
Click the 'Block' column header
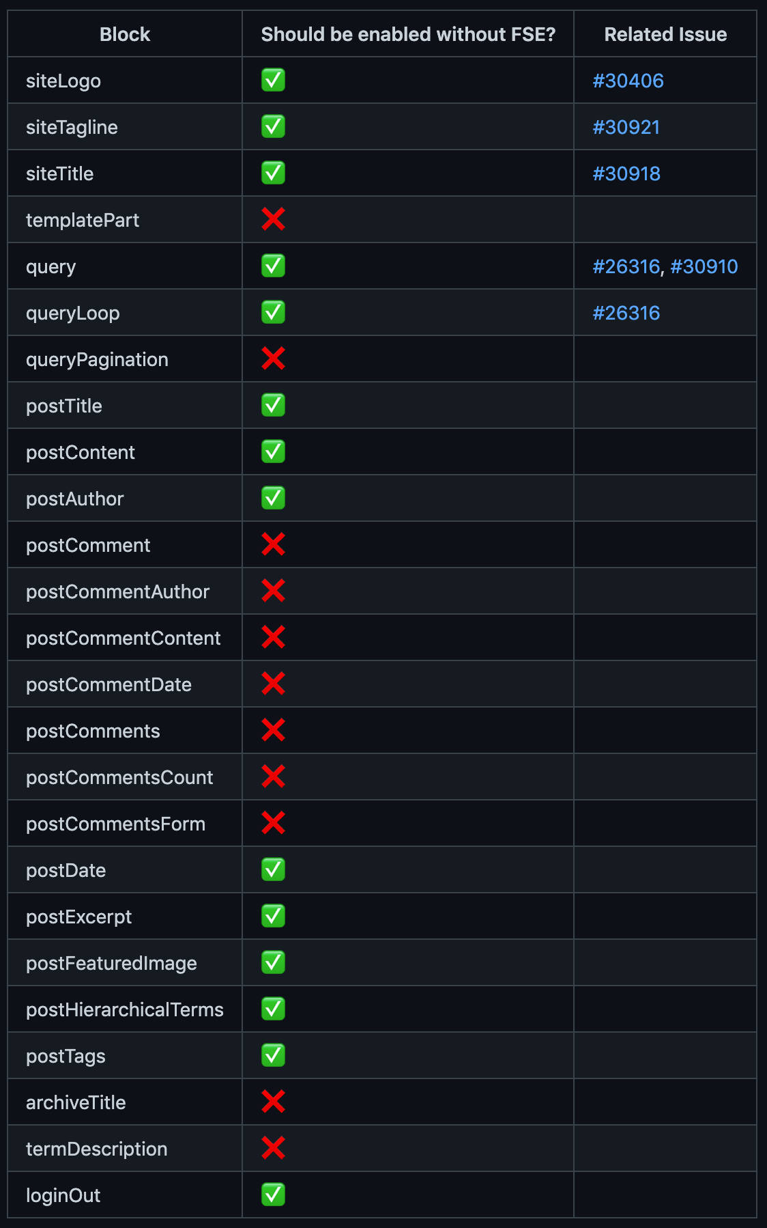click(125, 34)
